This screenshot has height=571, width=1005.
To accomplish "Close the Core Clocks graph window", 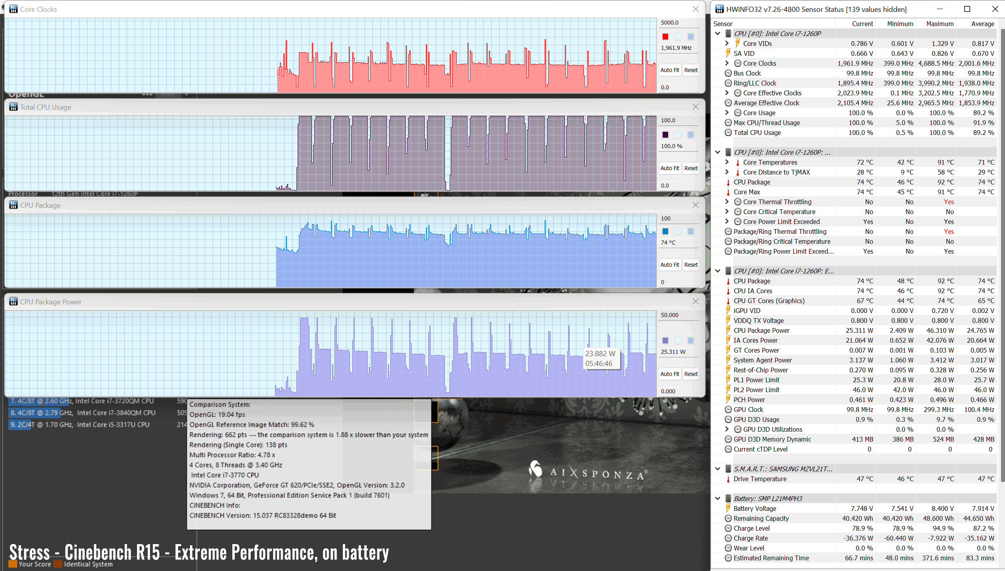I will point(695,9).
